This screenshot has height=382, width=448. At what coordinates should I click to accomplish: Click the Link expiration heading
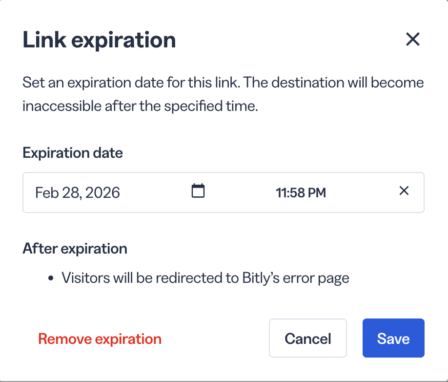(99, 40)
